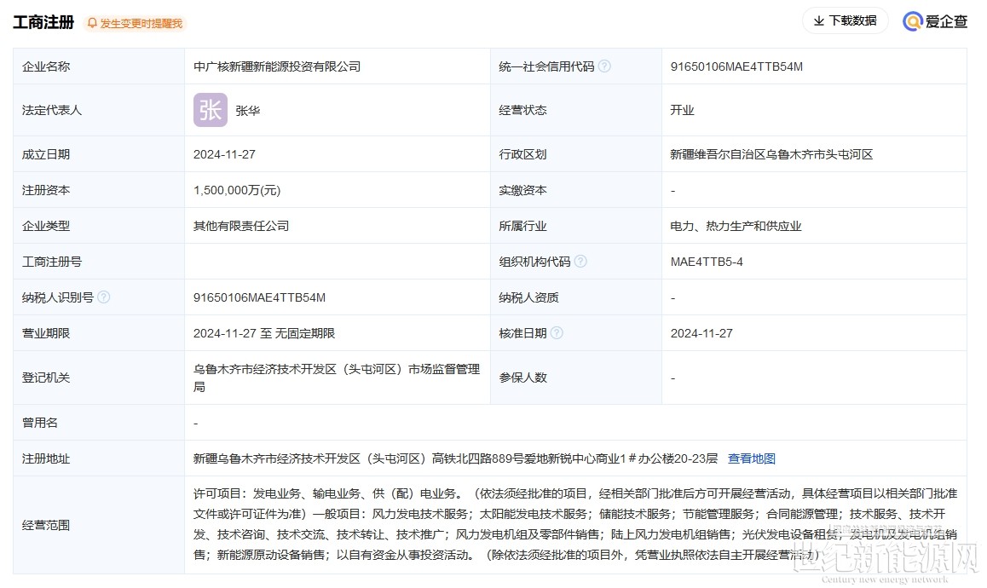Click the bell reminder icon beside 工商注册
The image size is (987, 588).
click(93, 23)
